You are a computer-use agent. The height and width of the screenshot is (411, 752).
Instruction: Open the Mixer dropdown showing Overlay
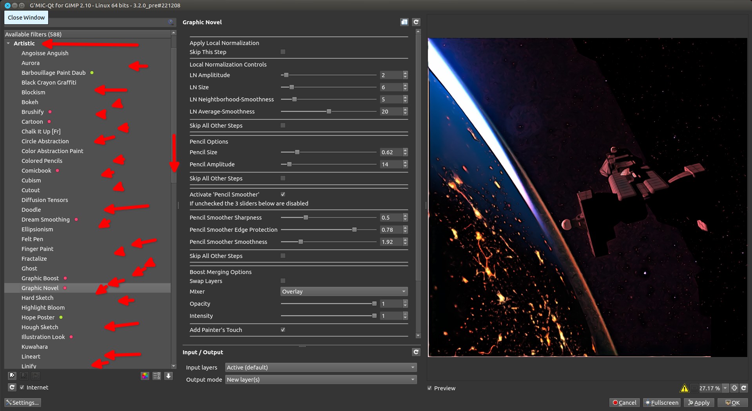[x=344, y=292]
